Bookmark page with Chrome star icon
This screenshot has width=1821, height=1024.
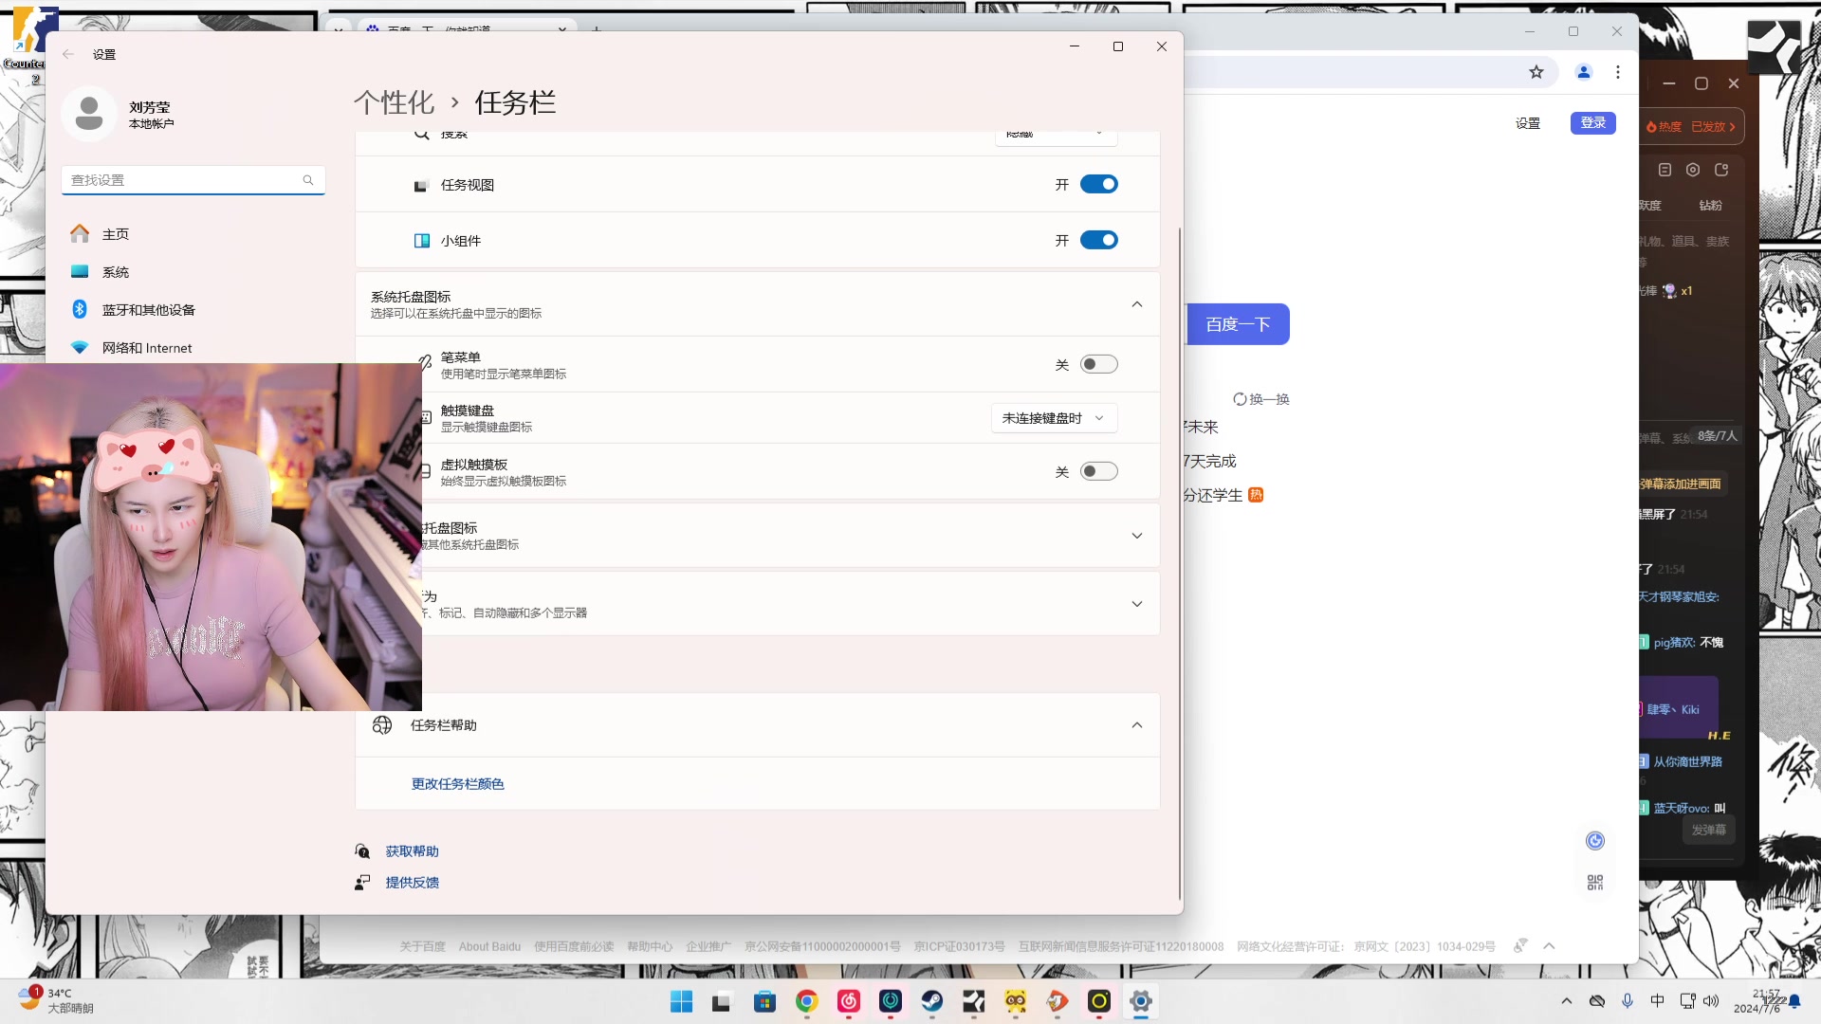pos(1536,72)
